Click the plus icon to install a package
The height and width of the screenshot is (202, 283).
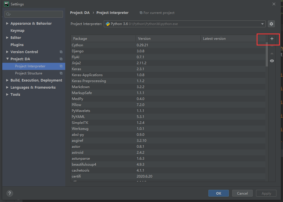(272, 39)
